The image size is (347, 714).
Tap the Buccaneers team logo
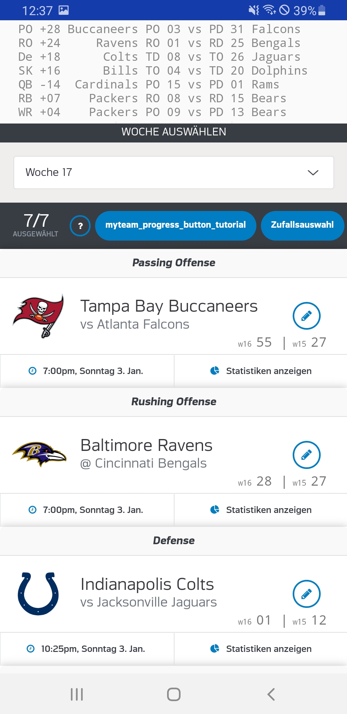[x=39, y=316]
